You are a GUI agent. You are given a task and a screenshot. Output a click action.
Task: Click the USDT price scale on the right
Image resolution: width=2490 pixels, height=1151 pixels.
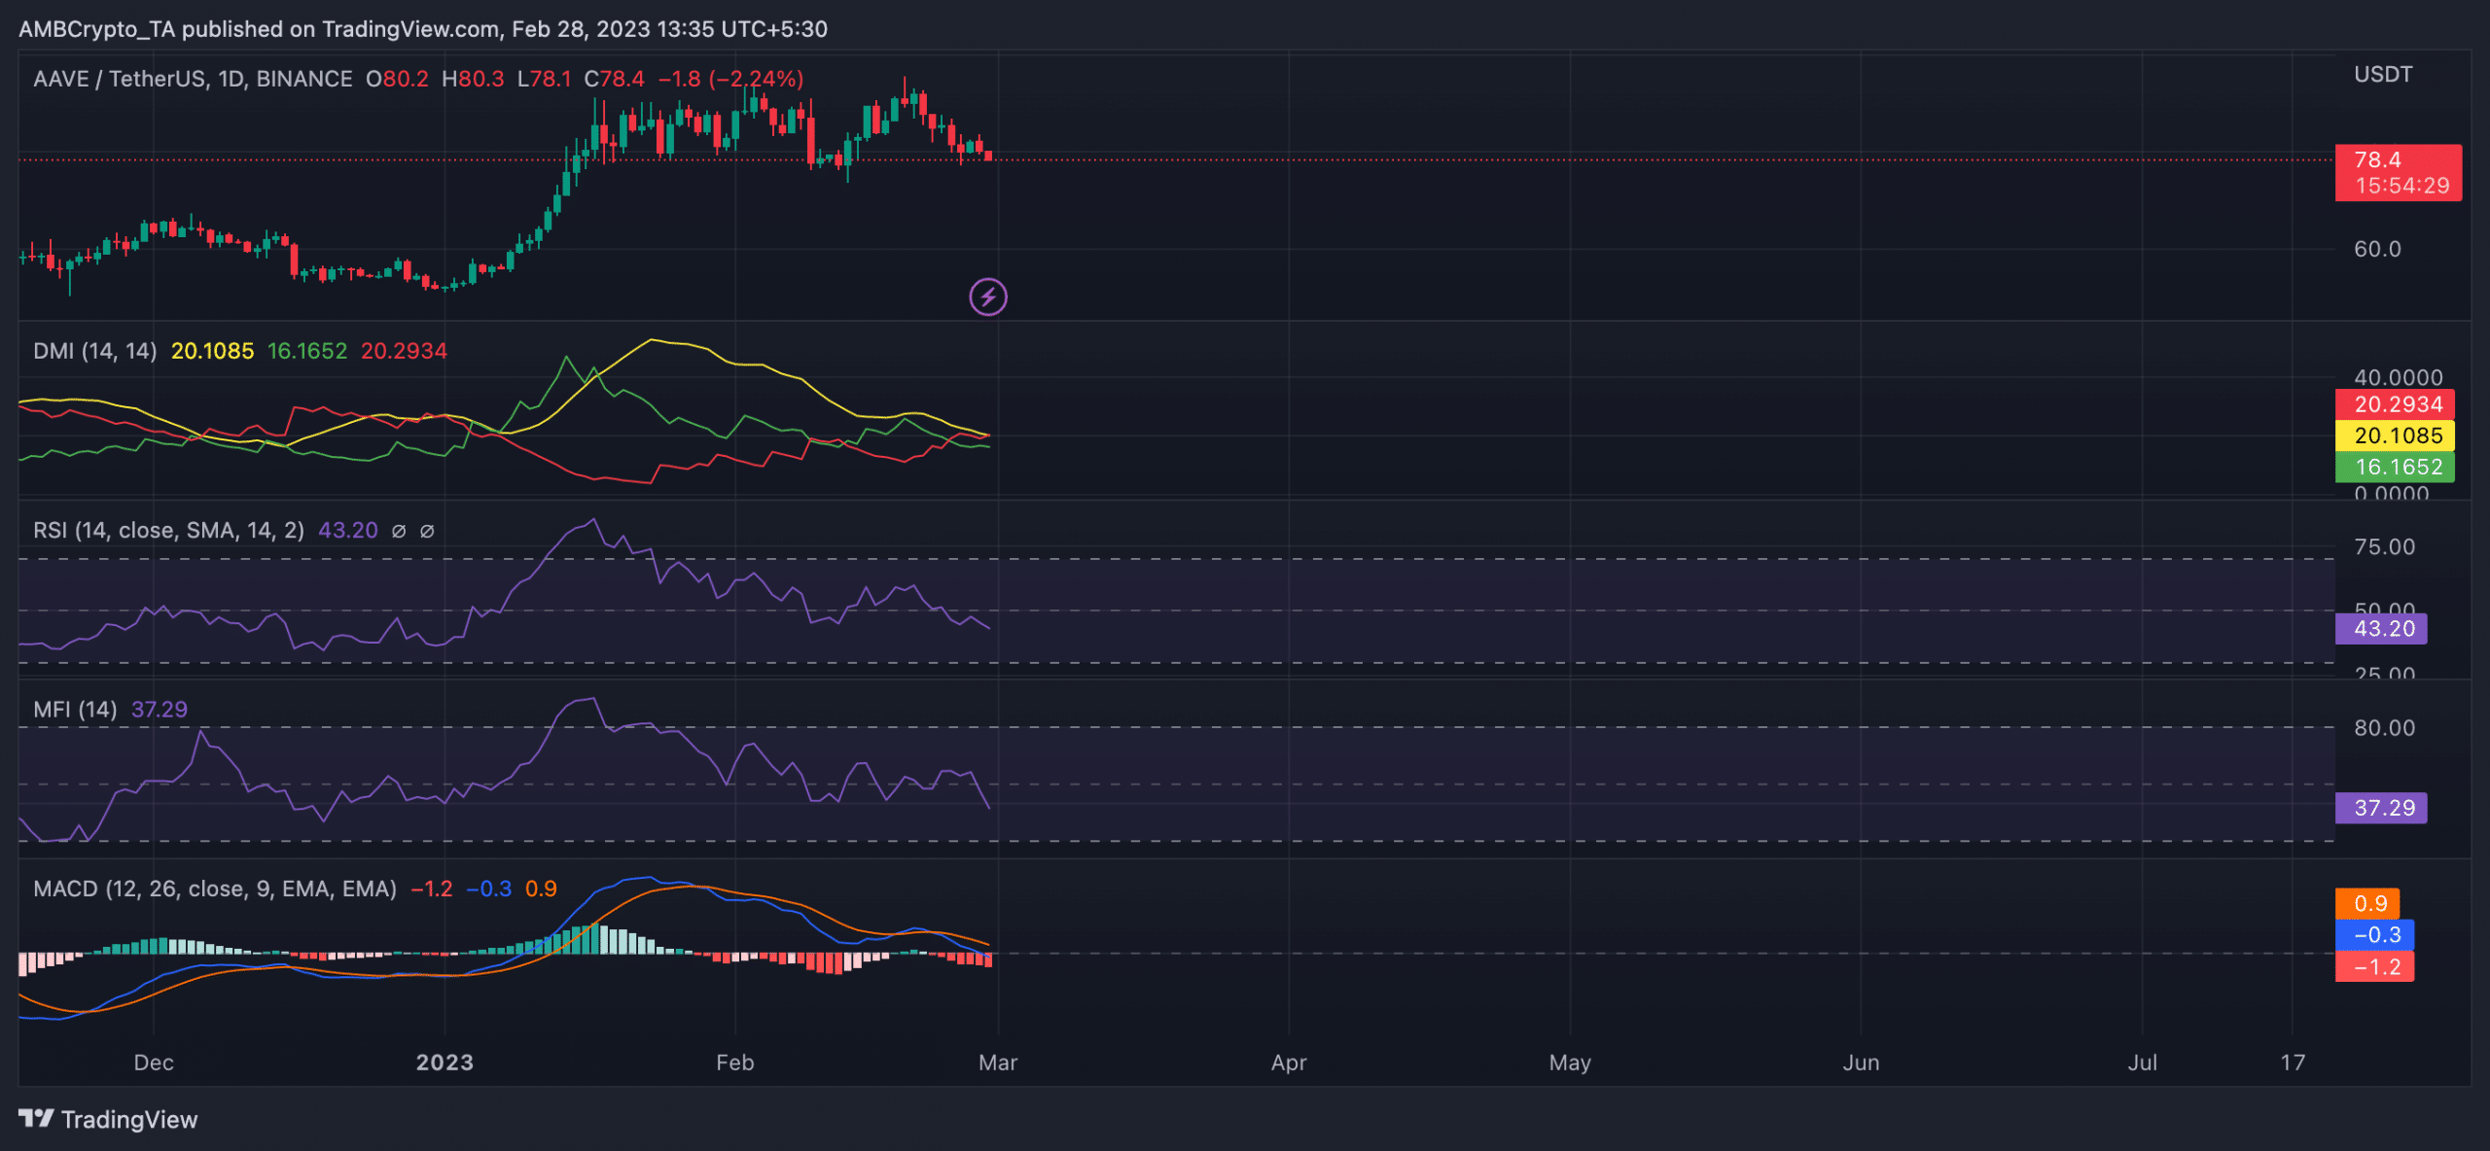2383,73
